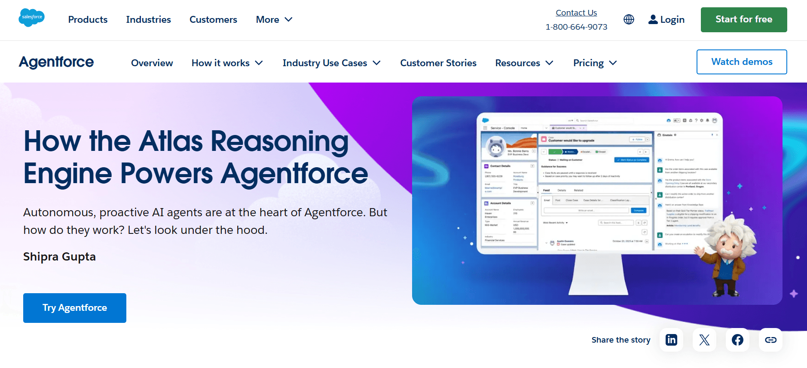Open the Products menu
This screenshot has height=368, width=807.
(88, 20)
